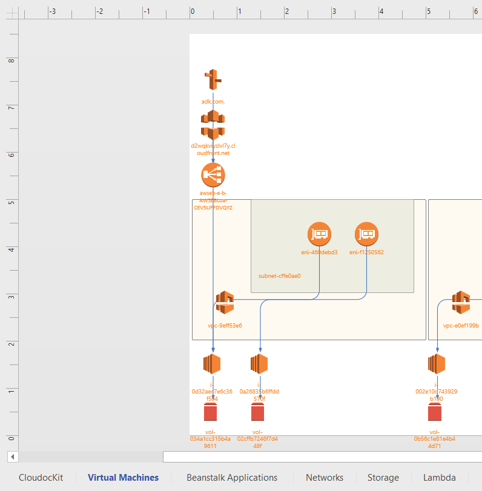Click the vol-0b56c1e81e4b44d71 label

[434, 439]
